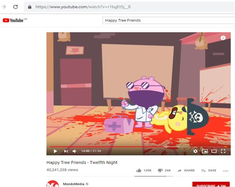The height and width of the screenshot is (187, 235).
Task: Enter full screen mode
Action: (x=223, y=151)
